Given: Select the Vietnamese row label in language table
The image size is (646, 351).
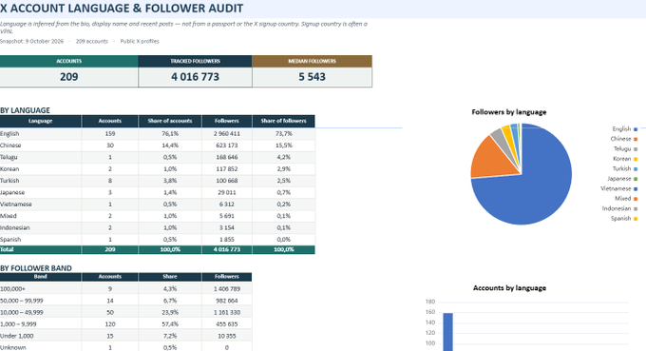Looking at the screenshot, I should point(15,205).
